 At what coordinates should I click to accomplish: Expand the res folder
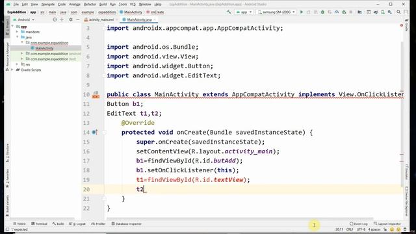tap(18, 64)
